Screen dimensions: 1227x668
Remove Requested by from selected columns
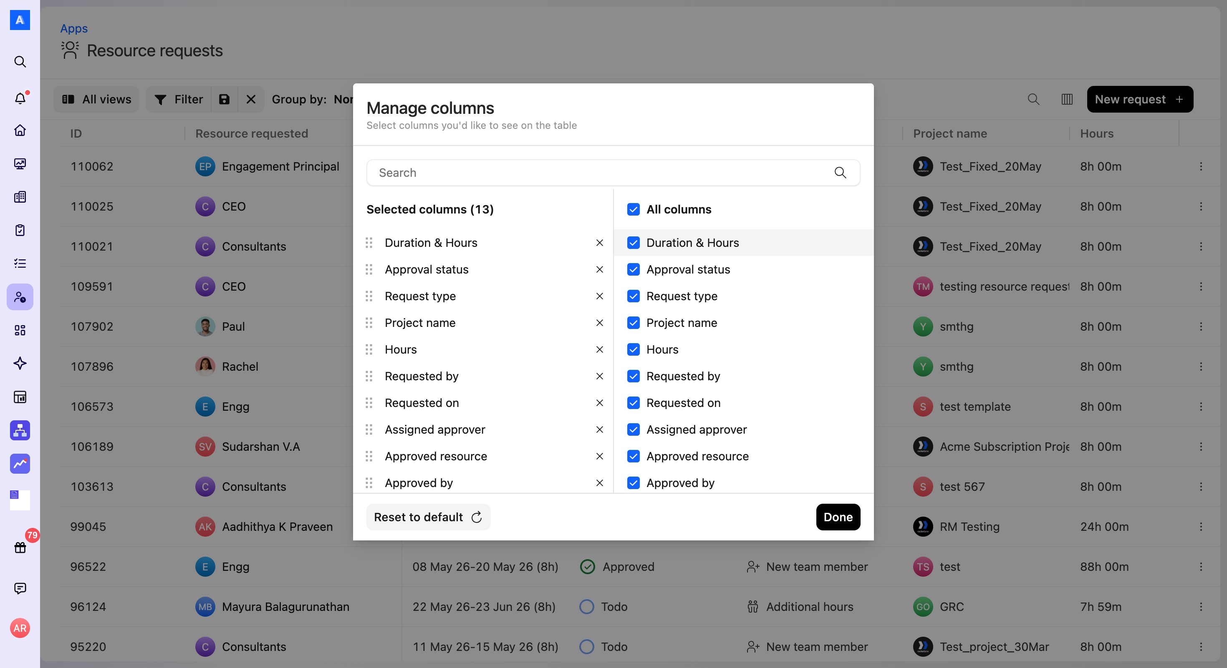click(600, 376)
